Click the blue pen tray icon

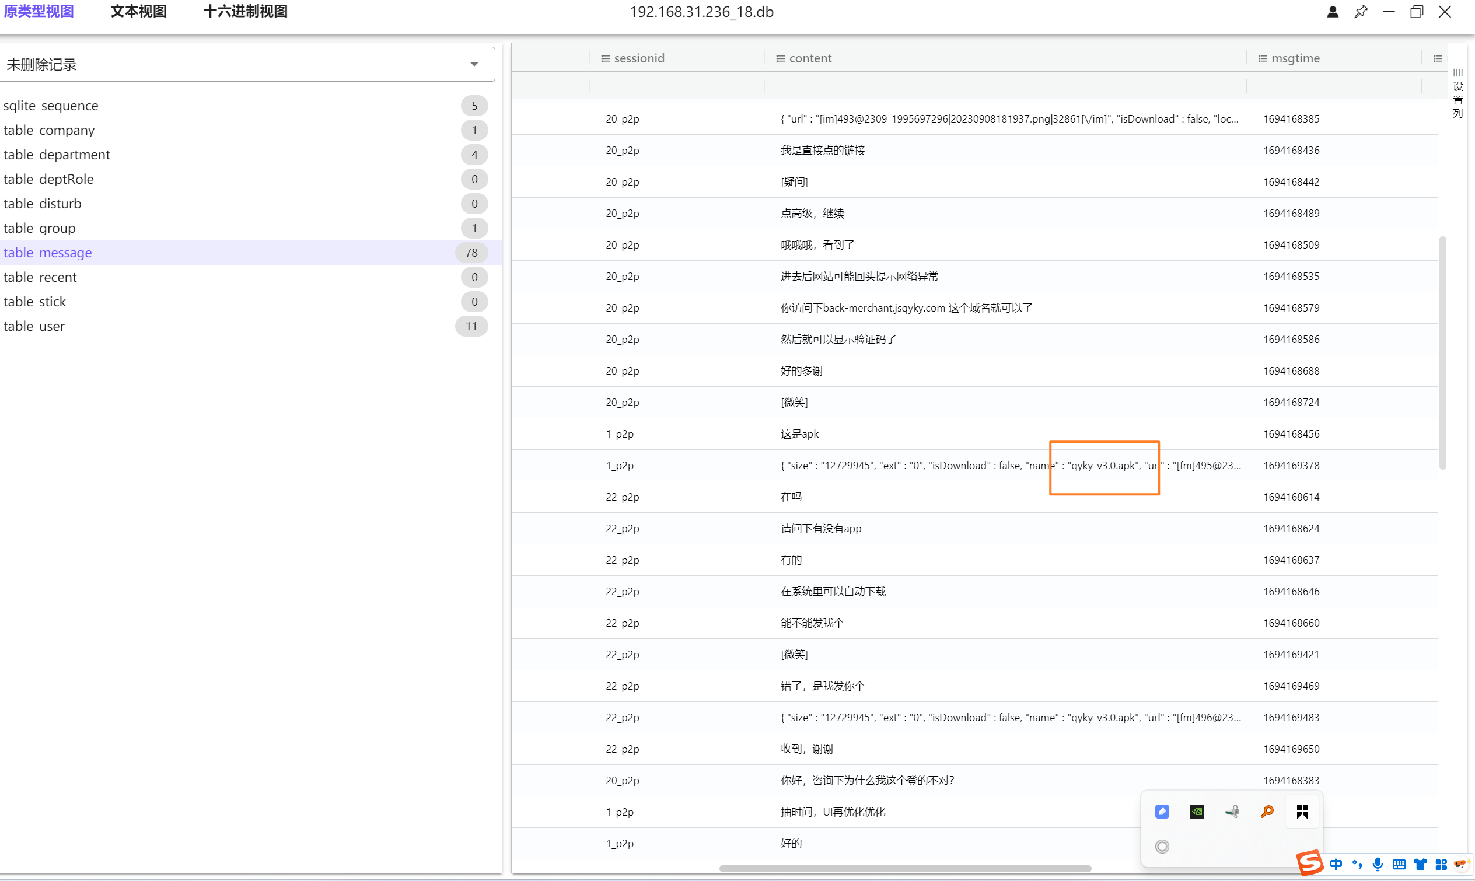(x=1162, y=812)
